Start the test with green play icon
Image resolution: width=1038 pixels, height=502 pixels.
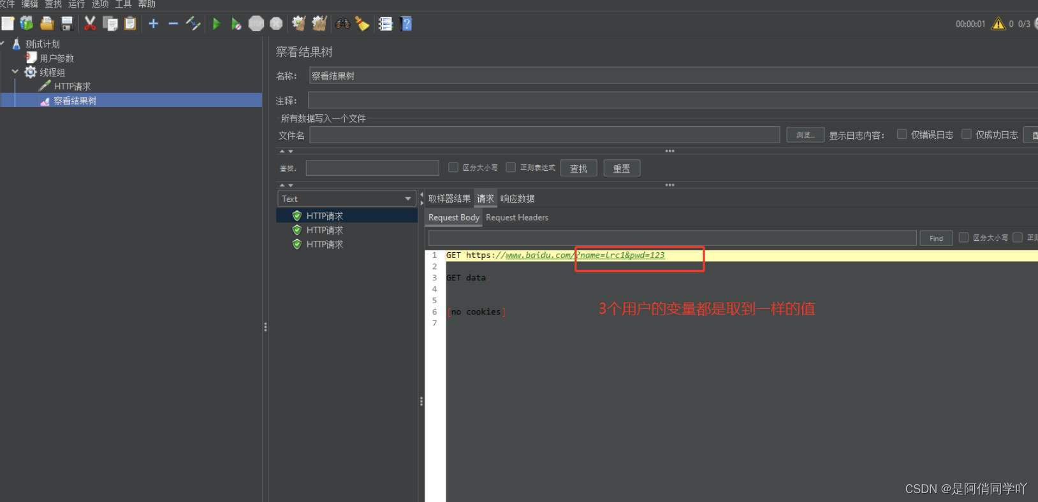coord(217,24)
